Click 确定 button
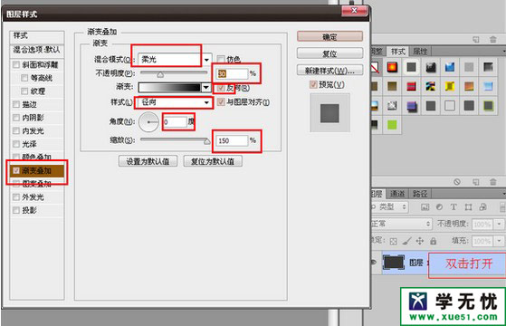This screenshot has height=326, width=506. [x=329, y=36]
